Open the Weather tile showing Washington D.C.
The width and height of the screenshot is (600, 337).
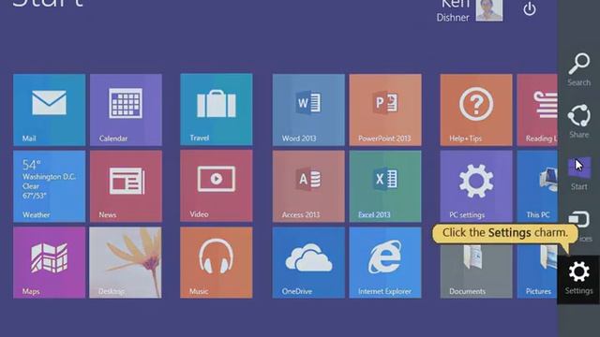pyautogui.click(x=50, y=186)
